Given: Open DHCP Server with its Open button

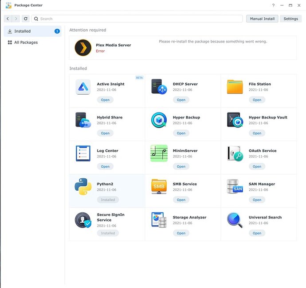Looking at the screenshot, I should pos(181,100).
